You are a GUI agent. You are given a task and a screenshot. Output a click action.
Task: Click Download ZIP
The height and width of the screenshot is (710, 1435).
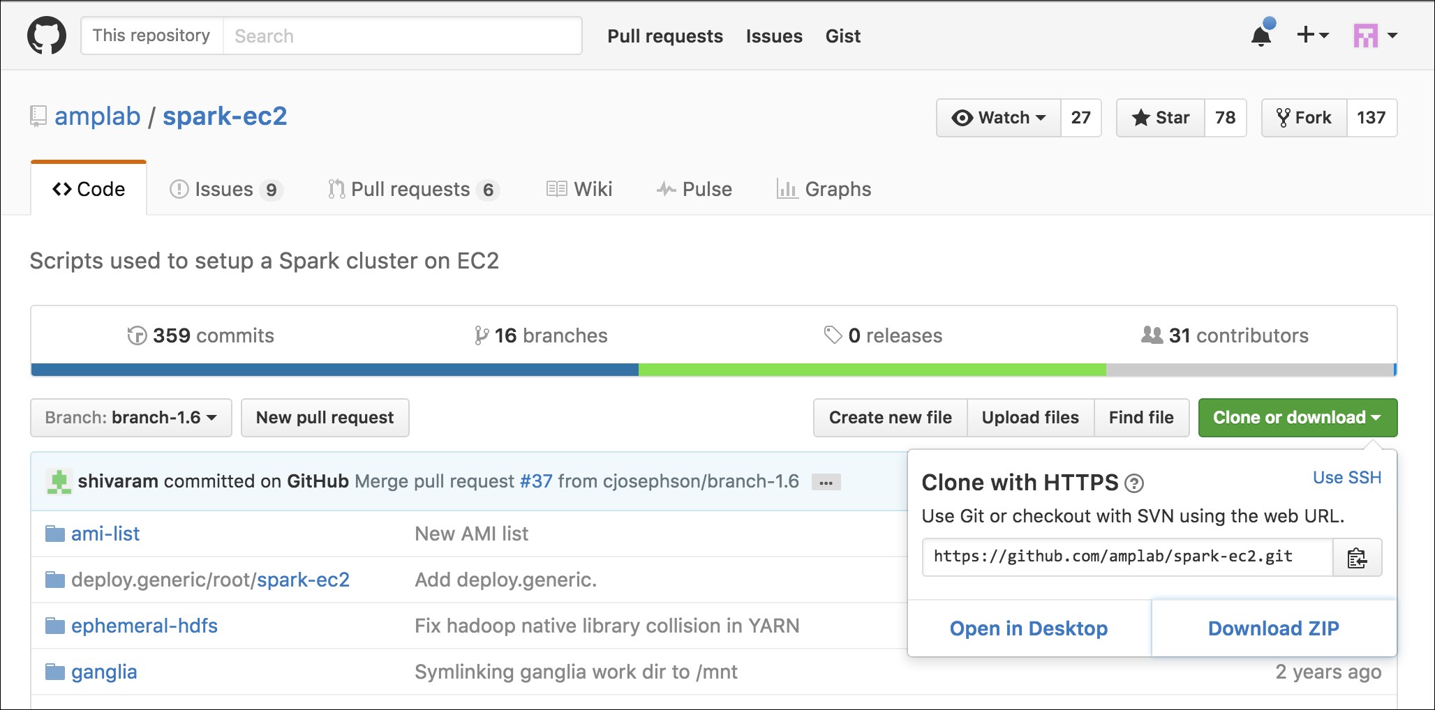[x=1274, y=628]
